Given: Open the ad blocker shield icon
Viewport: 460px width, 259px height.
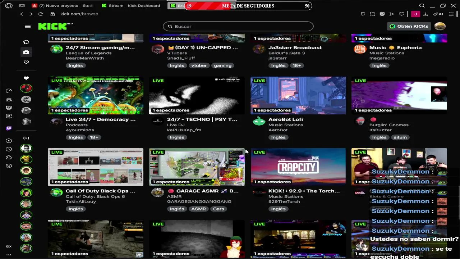Looking at the screenshot, I should click(x=382, y=14).
